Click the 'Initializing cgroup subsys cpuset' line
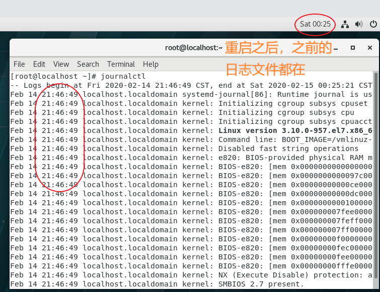The width and height of the screenshot is (380, 292). 189,104
